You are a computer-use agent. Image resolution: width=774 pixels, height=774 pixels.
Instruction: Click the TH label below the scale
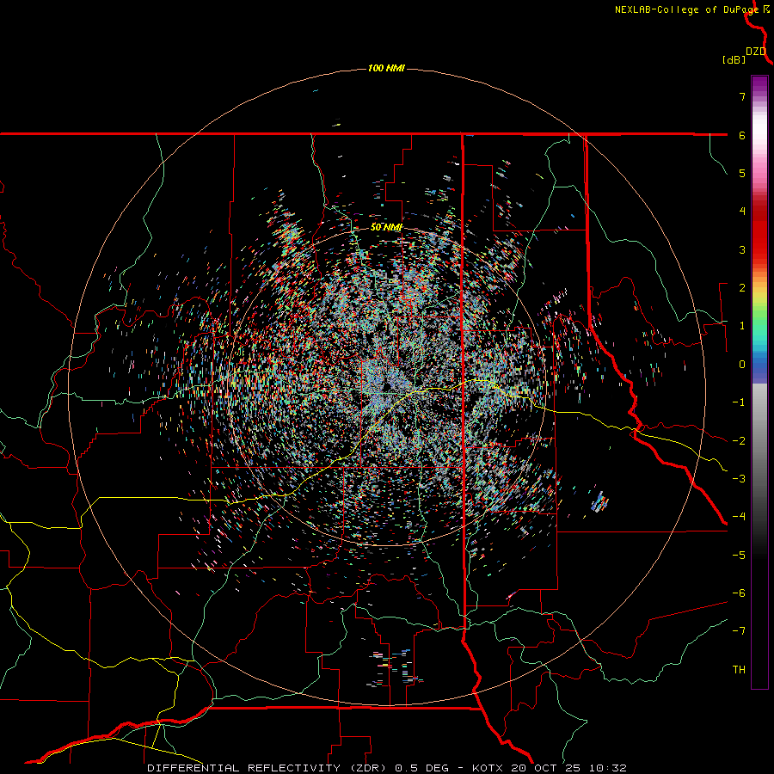pos(739,670)
